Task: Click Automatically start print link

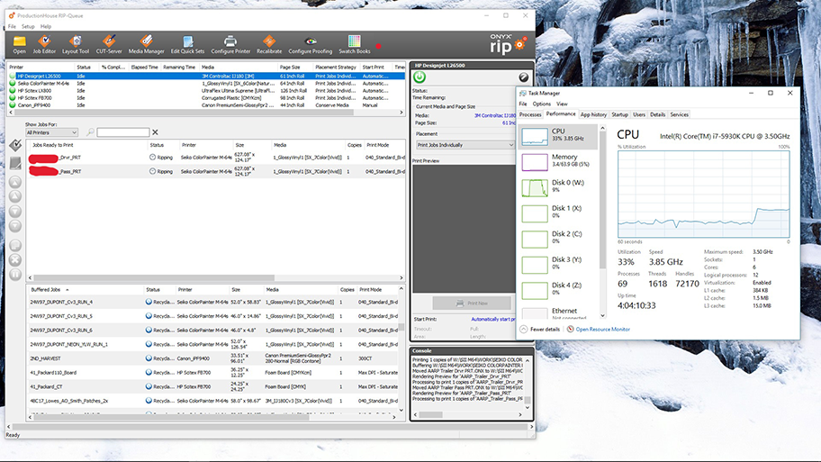Action: point(492,319)
